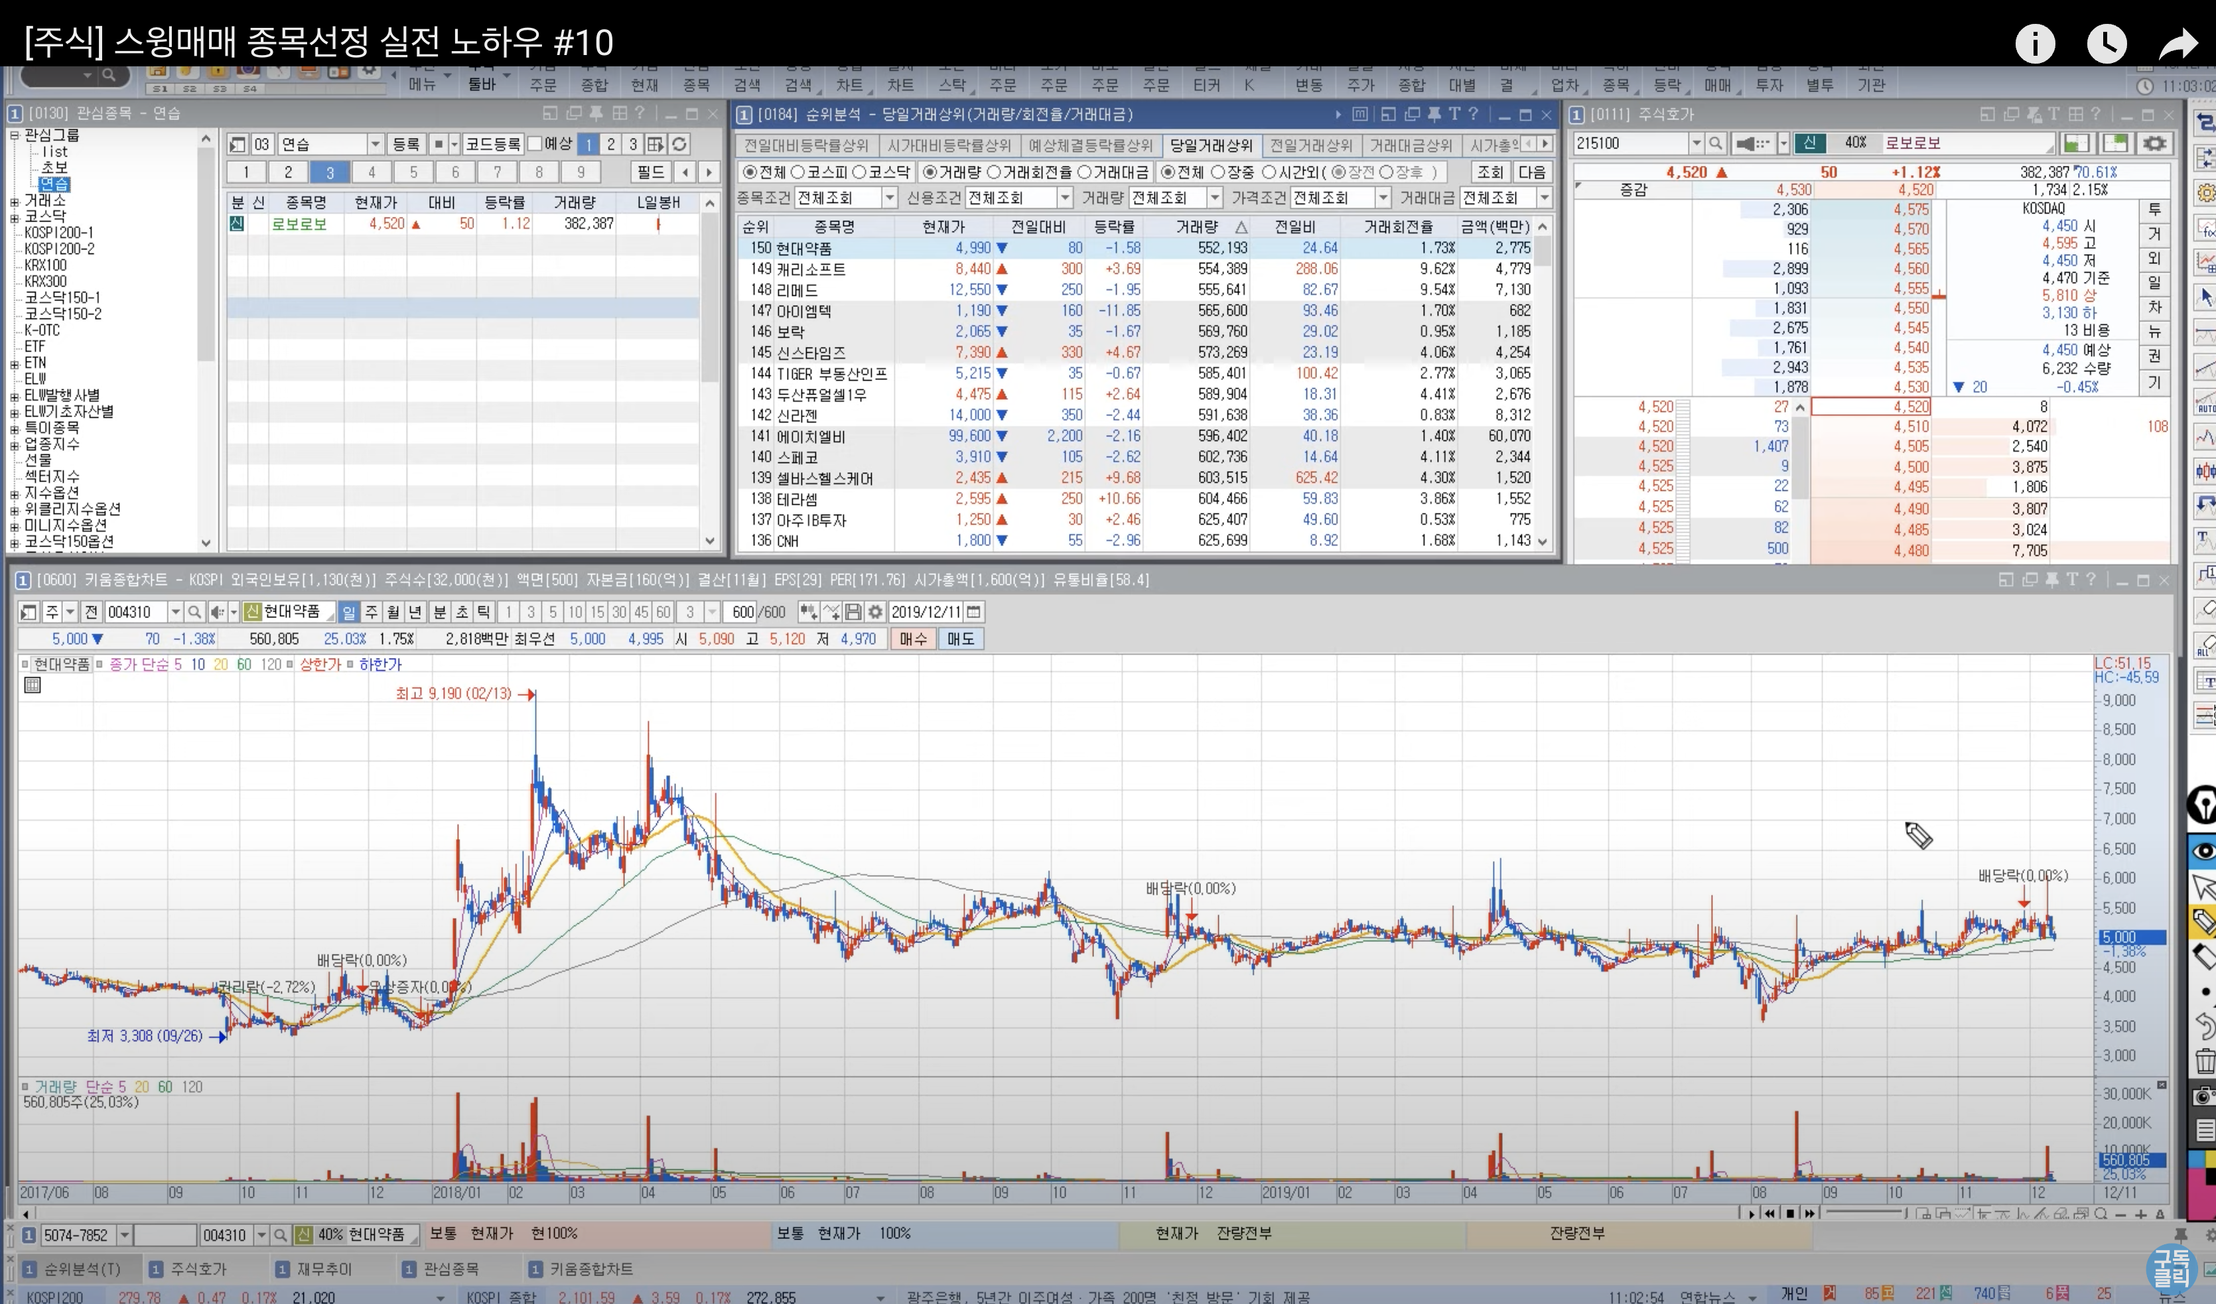The width and height of the screenshot is (2216, 1304).
Task: Click the share arrow icon at top right
Action: point(2178,43)
